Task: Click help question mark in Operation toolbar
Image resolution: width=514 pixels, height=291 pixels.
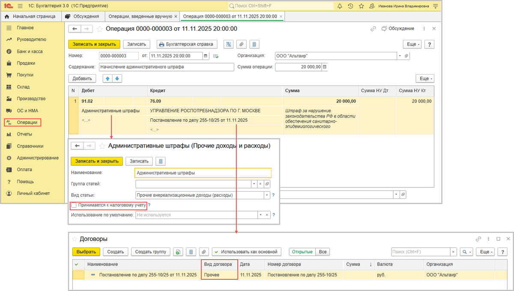Action: pos(429,44)
